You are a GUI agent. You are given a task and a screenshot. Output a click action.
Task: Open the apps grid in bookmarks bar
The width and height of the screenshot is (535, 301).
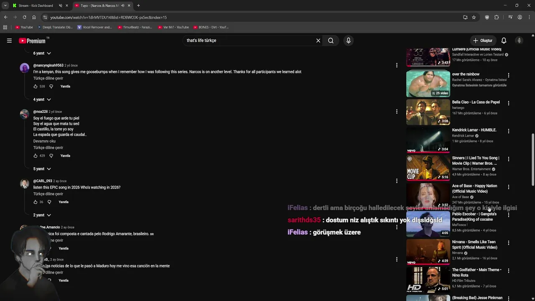point(5,27)
